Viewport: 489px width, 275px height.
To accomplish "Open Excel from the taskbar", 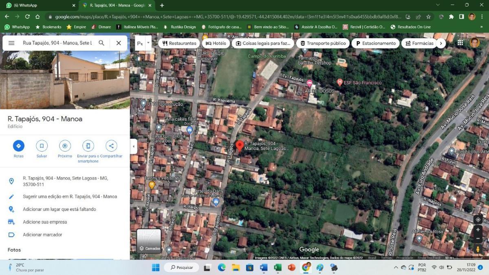I will click(278, 267).
